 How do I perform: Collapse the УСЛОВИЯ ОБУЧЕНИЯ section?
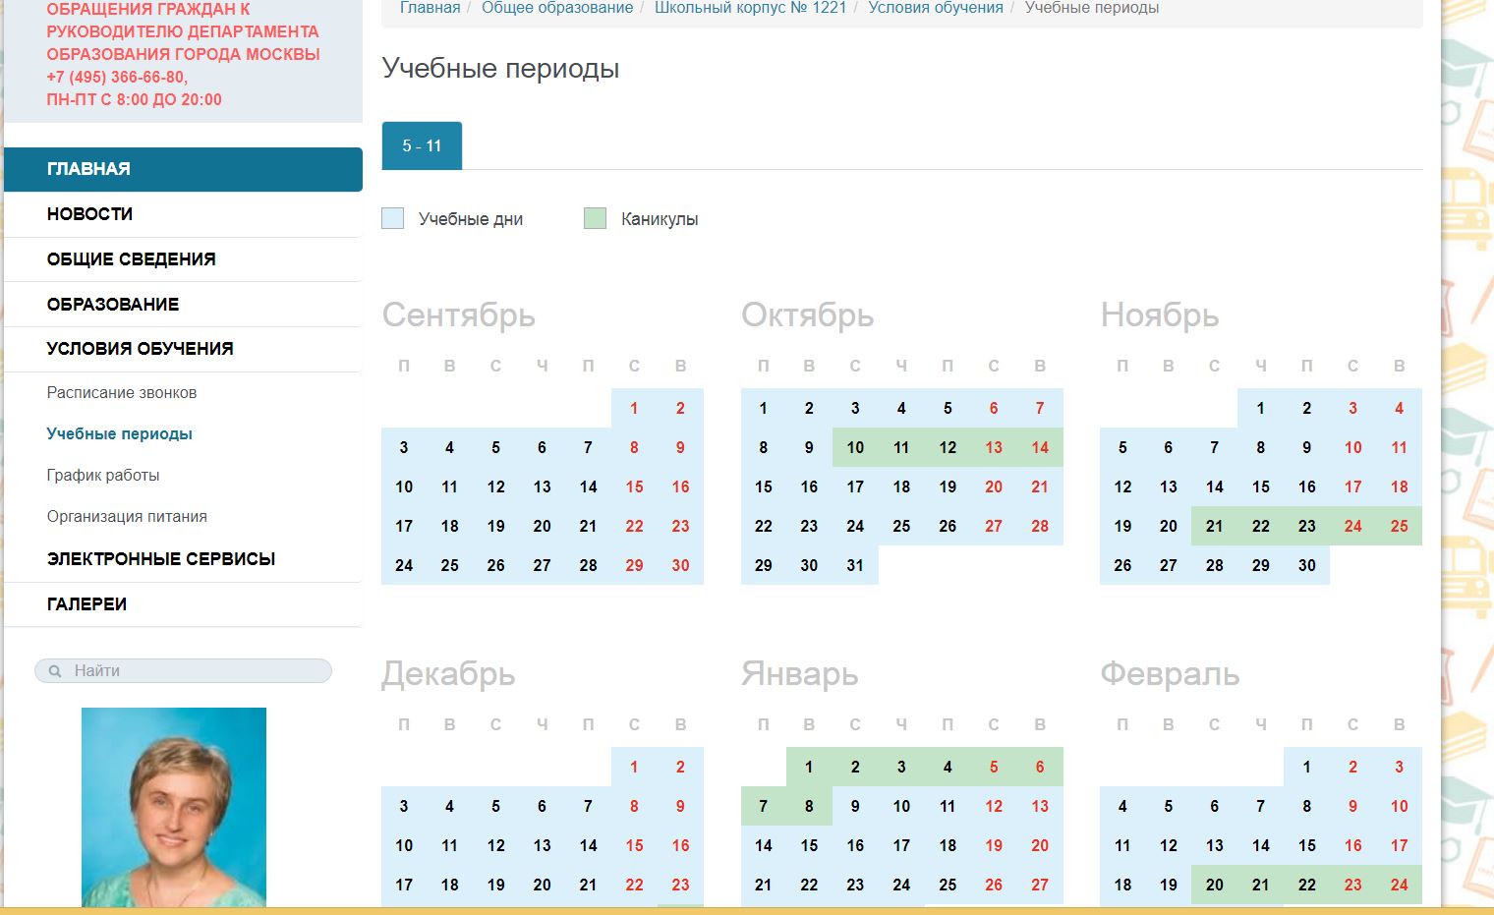pyautogui.click(x=140, y=349)
